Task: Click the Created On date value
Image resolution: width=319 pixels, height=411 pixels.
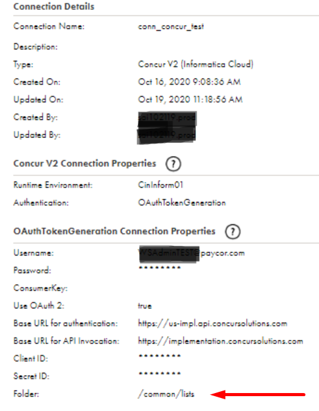Action: click(189, 82)
